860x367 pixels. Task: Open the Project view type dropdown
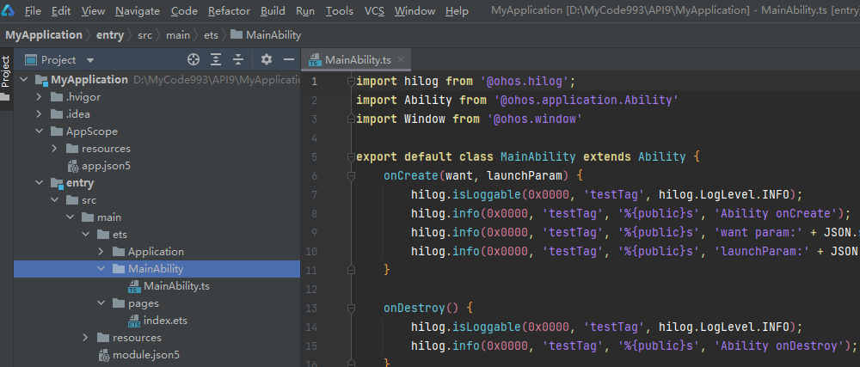pos(90,60)
